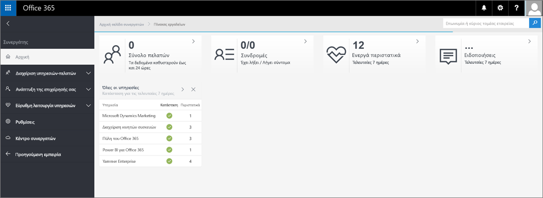
Task: Select the Power BI για Office 365 row
Action: pos(151,150)
